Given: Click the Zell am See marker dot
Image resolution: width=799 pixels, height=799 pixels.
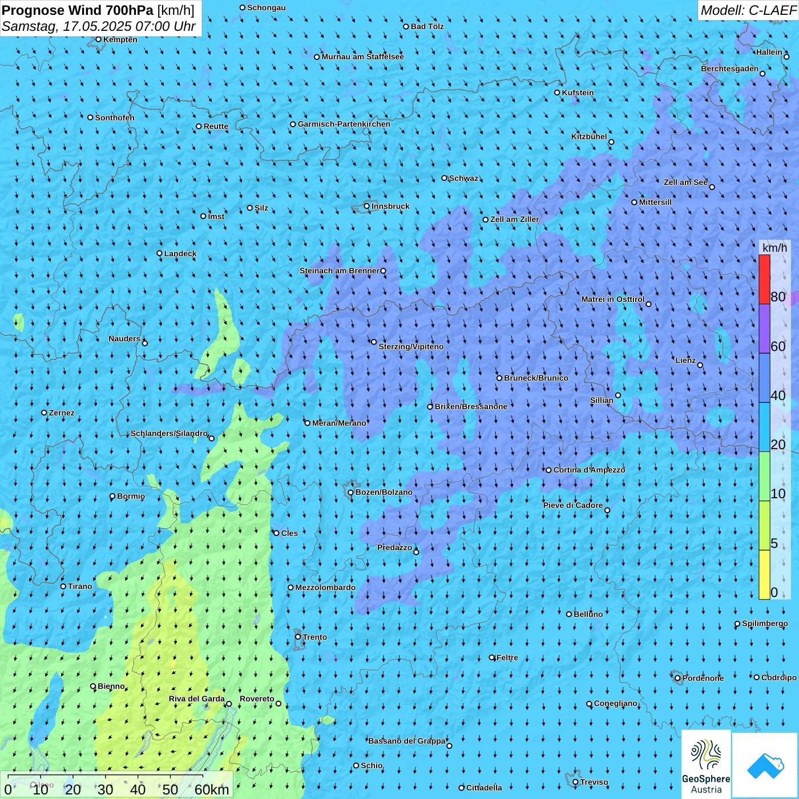Looking at the screenshot, I should point(712,187).
